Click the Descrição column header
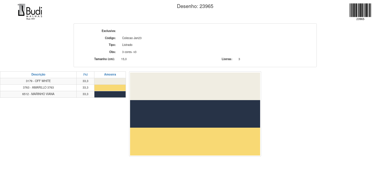 [x=38, y=75]
